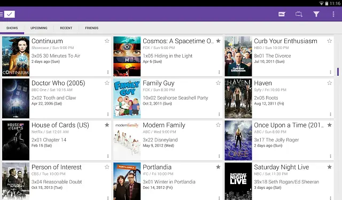Unfavorite Saturday Night Live star
The width and height of the screenshot is (342, 200).
point(329,167)
